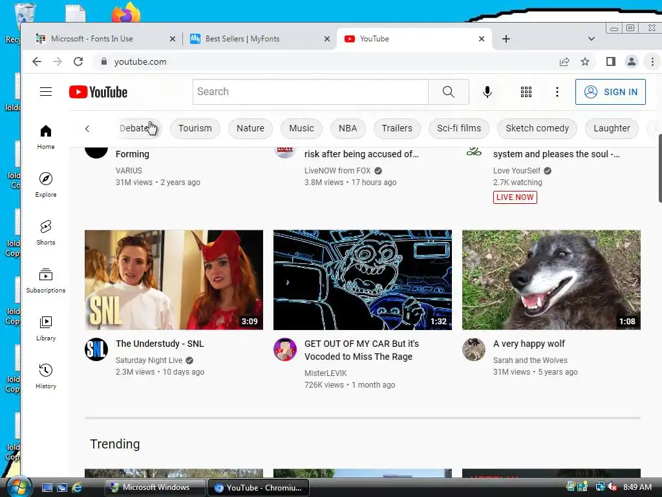Click the left chevron of category chips
Image resolution: width=662 pixels, height=497 pixels.
click(87, 129)
